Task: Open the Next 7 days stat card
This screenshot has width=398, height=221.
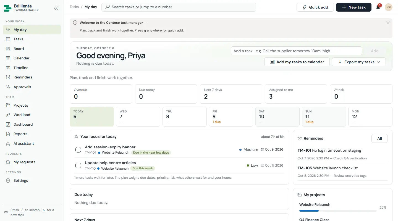Action: [x=231, y=94]
